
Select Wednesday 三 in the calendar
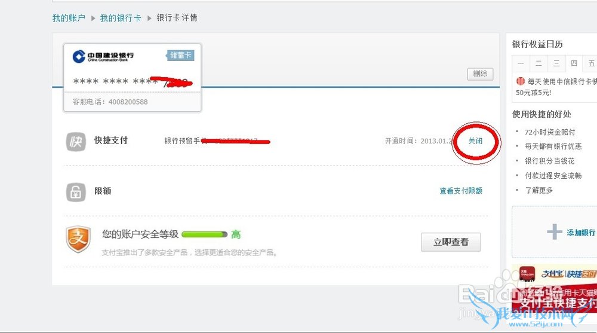pos(556,63)
